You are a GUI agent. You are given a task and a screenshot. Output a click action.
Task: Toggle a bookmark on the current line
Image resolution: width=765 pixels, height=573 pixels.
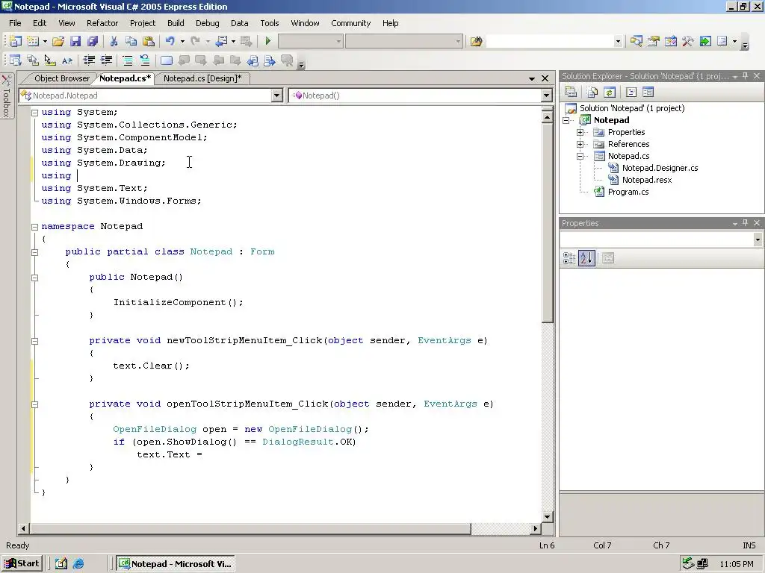click(x=167, y=60)
